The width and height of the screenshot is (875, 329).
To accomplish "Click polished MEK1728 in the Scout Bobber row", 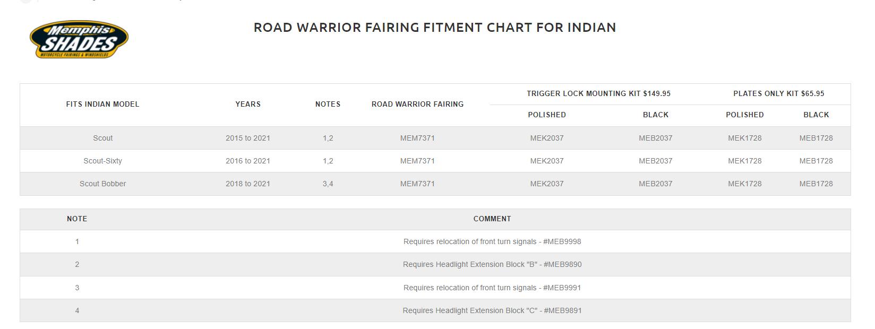I will pos(744,184).
